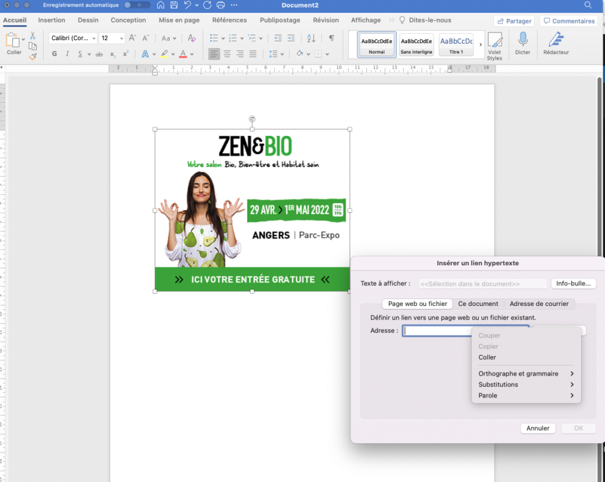Sort text with the A-Z sort icon
Viewport: 605px width, 482px height.
tap(311, 38)
